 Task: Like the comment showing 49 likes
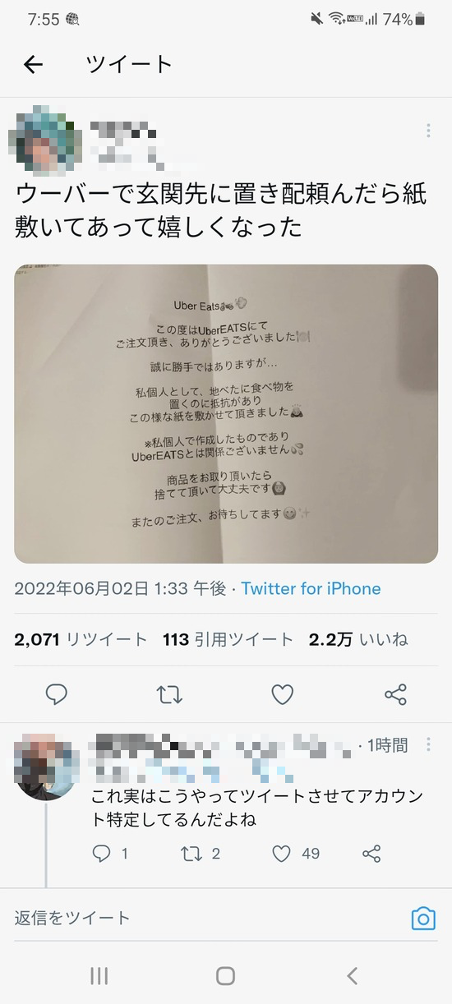pos(295,854)
